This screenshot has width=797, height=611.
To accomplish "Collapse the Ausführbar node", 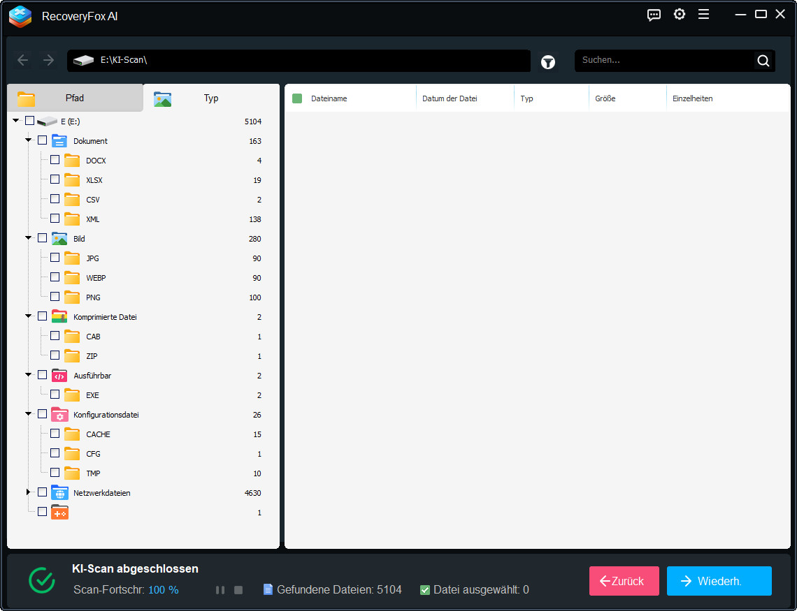I will pyautogui.click(x=29, y=375).
